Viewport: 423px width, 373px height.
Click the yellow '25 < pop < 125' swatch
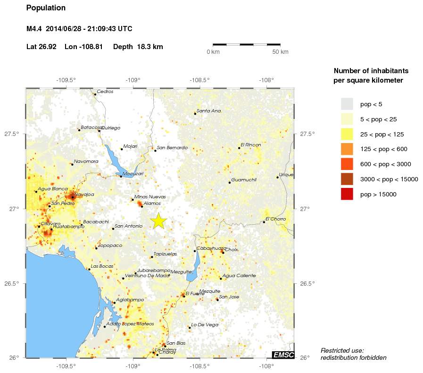tap(347, 134)
